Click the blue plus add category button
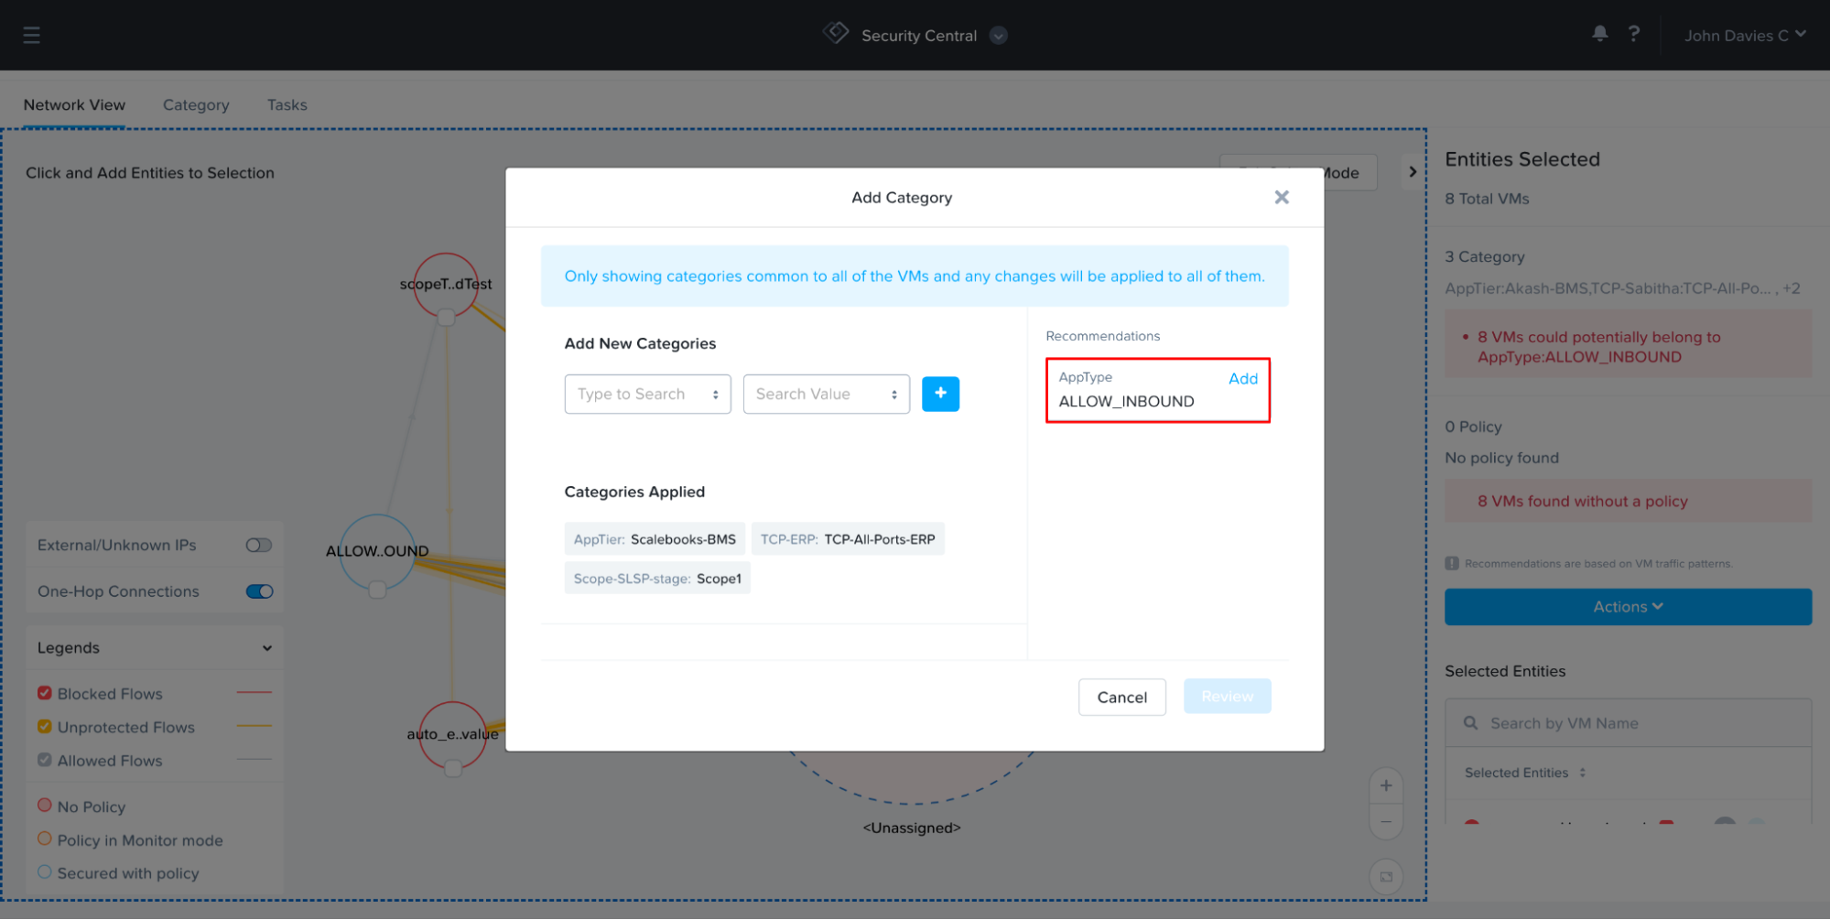The image size is (1830, 920). pyautogui.click(x=940, y=394)
